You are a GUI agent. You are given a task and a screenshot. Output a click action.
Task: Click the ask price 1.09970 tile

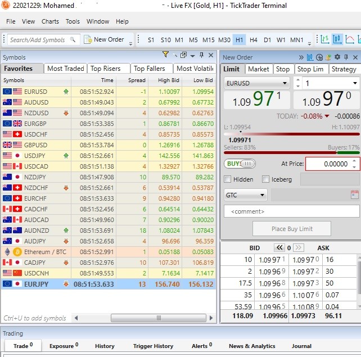(327, 99)
